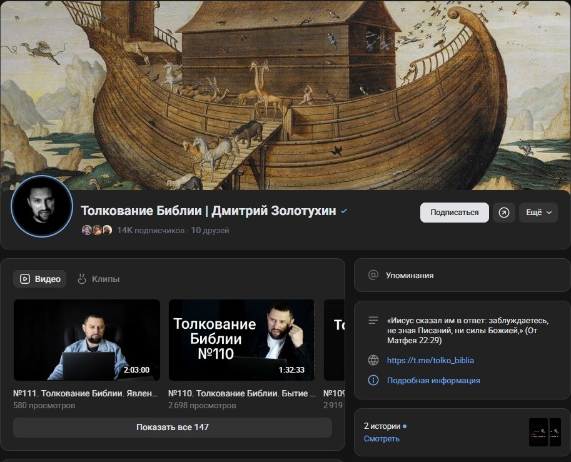This screenshot has height=462, width=571.
Task: Click the 580 просмотров view count
Action: pyautogui.click(x=44, y=405)
